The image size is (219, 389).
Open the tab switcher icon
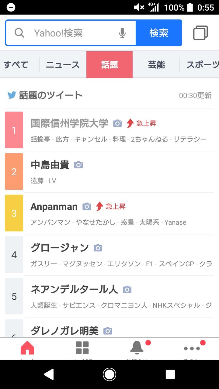(x=200, y=33)
